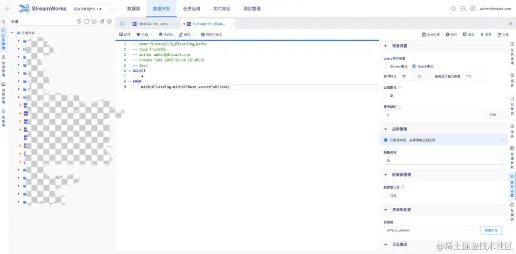Open the 编辑 dropdown in editor toolbar
Image resolution: width=516 pixels, height=254 pixels.
[x=187, y=34]
